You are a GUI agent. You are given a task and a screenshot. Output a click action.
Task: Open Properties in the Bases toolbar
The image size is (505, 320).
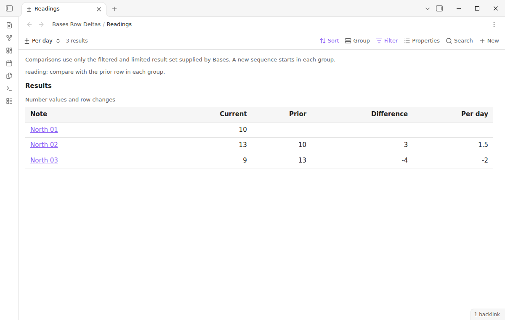tap(422, 41)
